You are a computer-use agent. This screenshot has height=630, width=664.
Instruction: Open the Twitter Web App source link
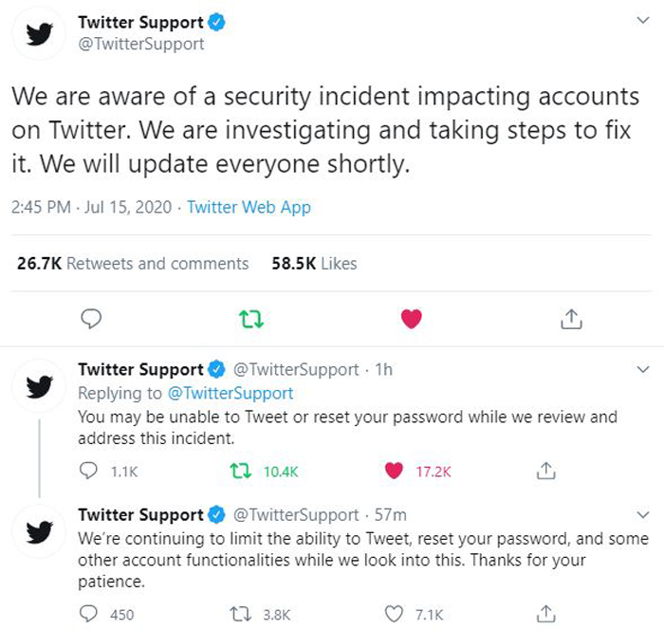click(249, 207)
